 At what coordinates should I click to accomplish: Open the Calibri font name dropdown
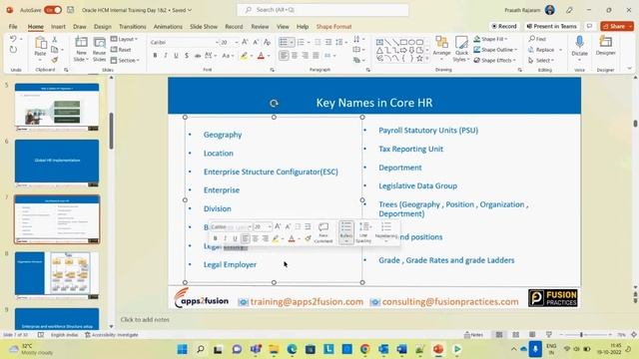(217, 42)
